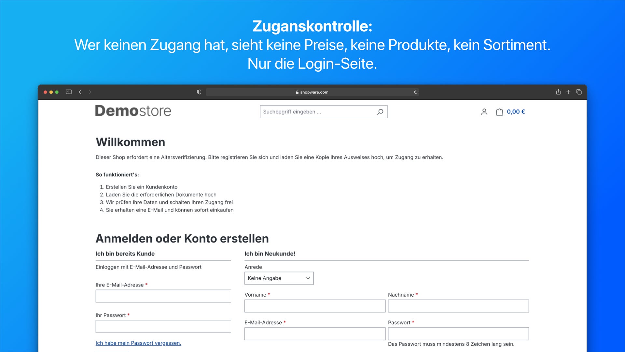Toggle the Safari sidebar icon
Viewport: 625px width, 352px height.
click(69, 92)
